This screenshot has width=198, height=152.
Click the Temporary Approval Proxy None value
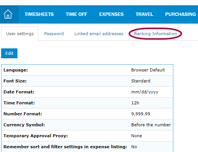coord(137,136)
